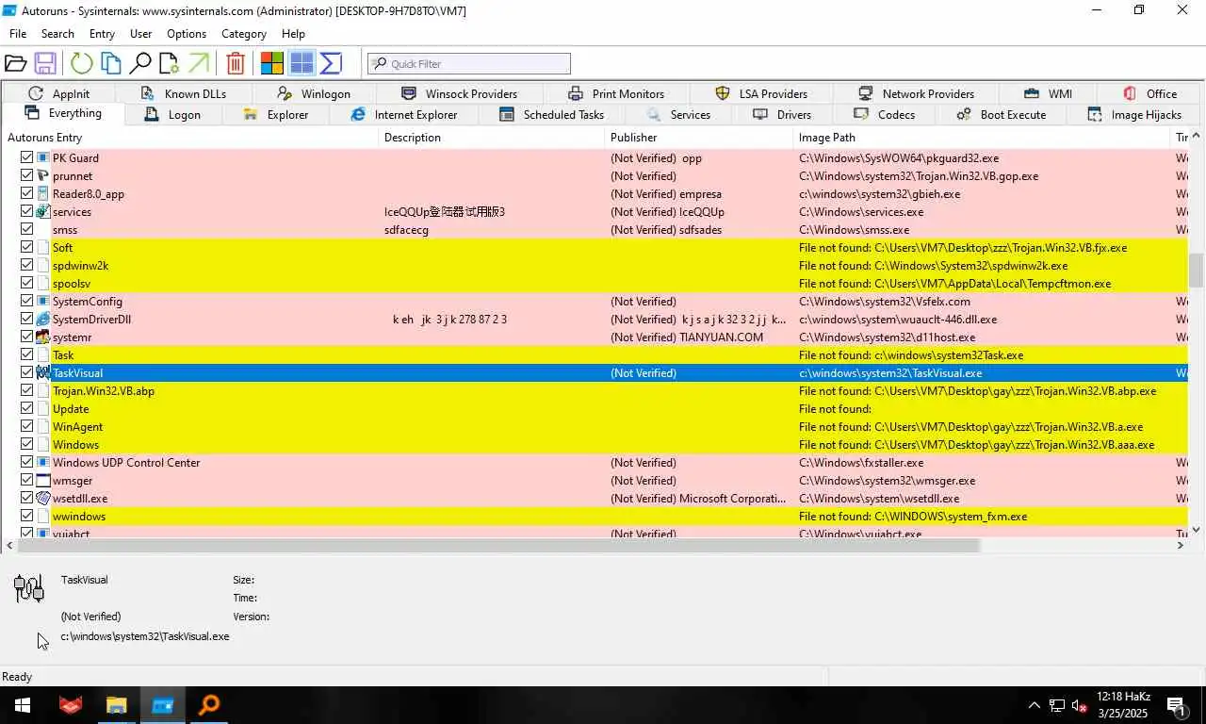Click the Save floppy disk icon
Image resolution: width=1206 pixels, height=724 pixels.
[x=44, y=63]
